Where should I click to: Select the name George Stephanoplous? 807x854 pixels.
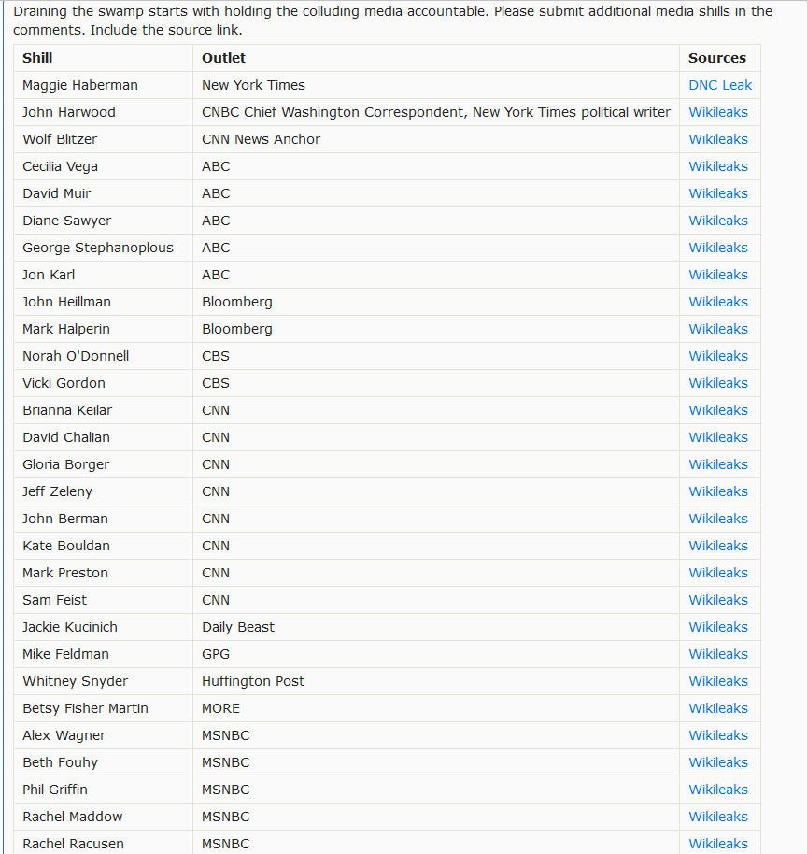click(x=98, y=248)
